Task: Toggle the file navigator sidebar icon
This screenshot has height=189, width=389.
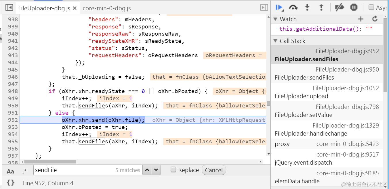Action: pos(9,7)
